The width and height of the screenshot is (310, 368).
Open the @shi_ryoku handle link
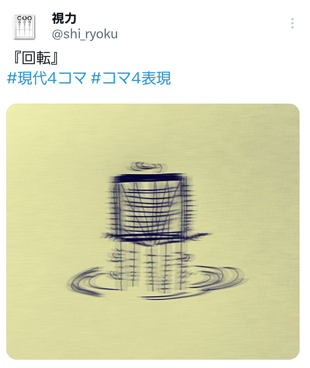pyautogui.click(x=85, y=34)
